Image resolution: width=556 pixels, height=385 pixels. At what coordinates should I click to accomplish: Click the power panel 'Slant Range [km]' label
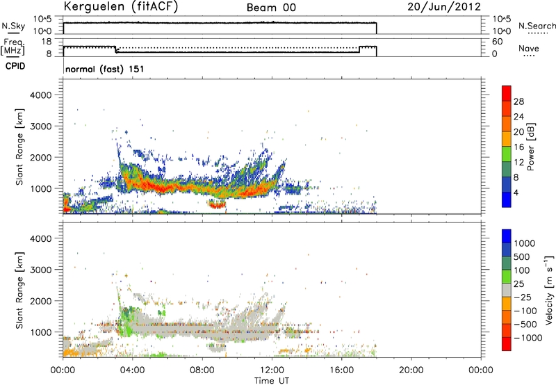pyautogui.click(x=19, y=147)
